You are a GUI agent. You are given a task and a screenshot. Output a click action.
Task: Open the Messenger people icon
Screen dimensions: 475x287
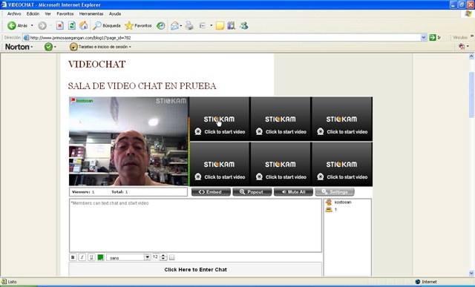tap(244, 26)
